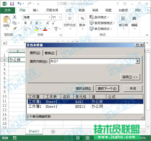Click the cell Borders icon
This screenshot has height=141, width=151.
[x=26, y=29]
